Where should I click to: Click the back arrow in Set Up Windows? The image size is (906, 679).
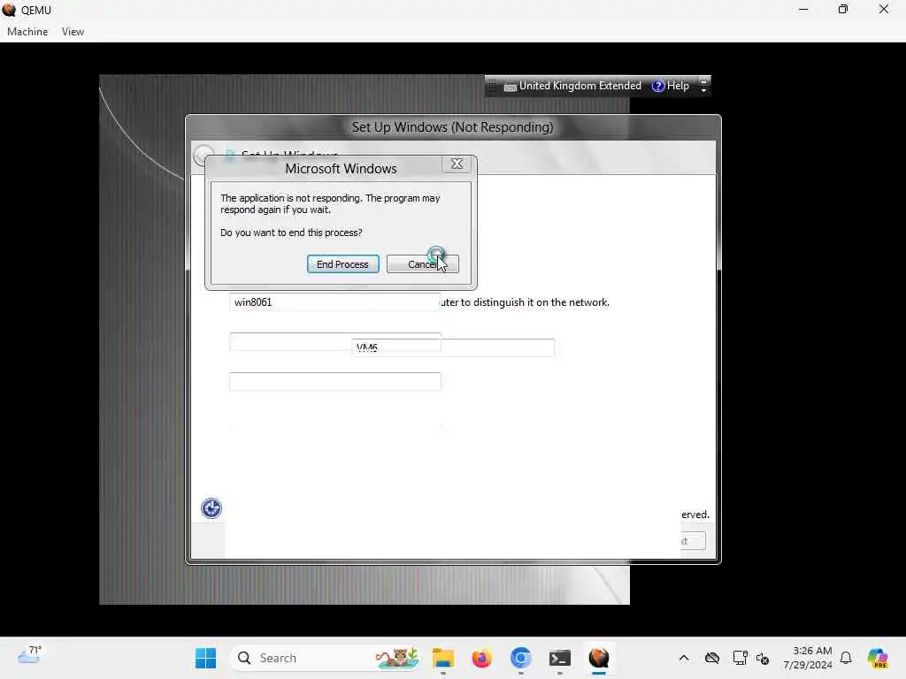tap(203, 156)
